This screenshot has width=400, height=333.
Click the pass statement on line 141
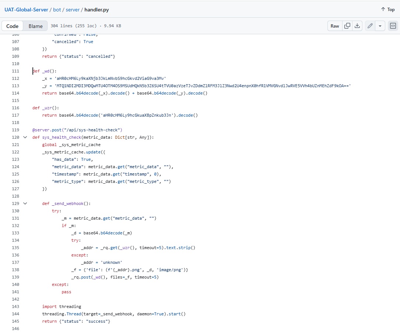coord(66,292)
